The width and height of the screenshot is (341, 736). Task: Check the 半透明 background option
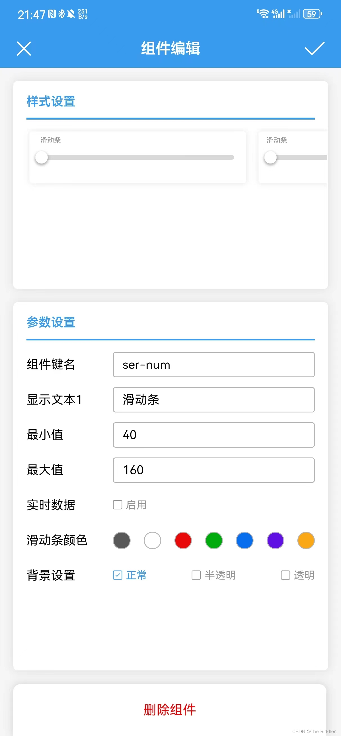tap(196, 575)
